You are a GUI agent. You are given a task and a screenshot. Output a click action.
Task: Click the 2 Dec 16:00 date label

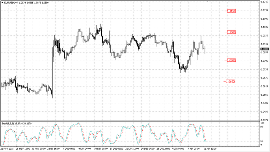click(x=53, y=148)
